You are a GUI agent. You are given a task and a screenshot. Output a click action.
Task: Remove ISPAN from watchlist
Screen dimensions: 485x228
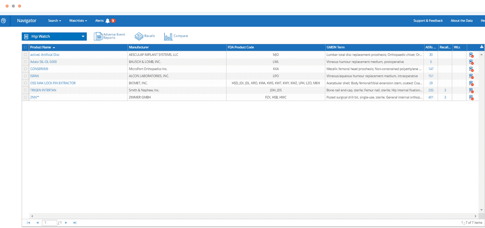pos(471,76)
